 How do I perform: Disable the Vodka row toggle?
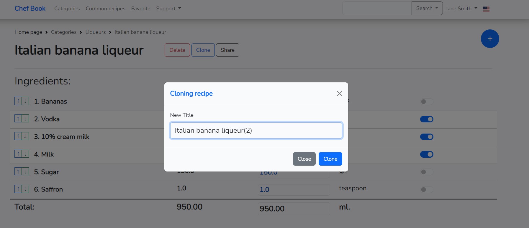click(426, 119)
